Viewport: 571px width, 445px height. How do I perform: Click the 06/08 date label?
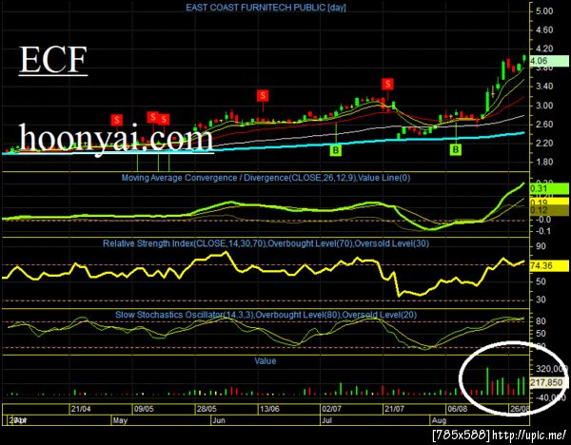[x=458, y=409]
